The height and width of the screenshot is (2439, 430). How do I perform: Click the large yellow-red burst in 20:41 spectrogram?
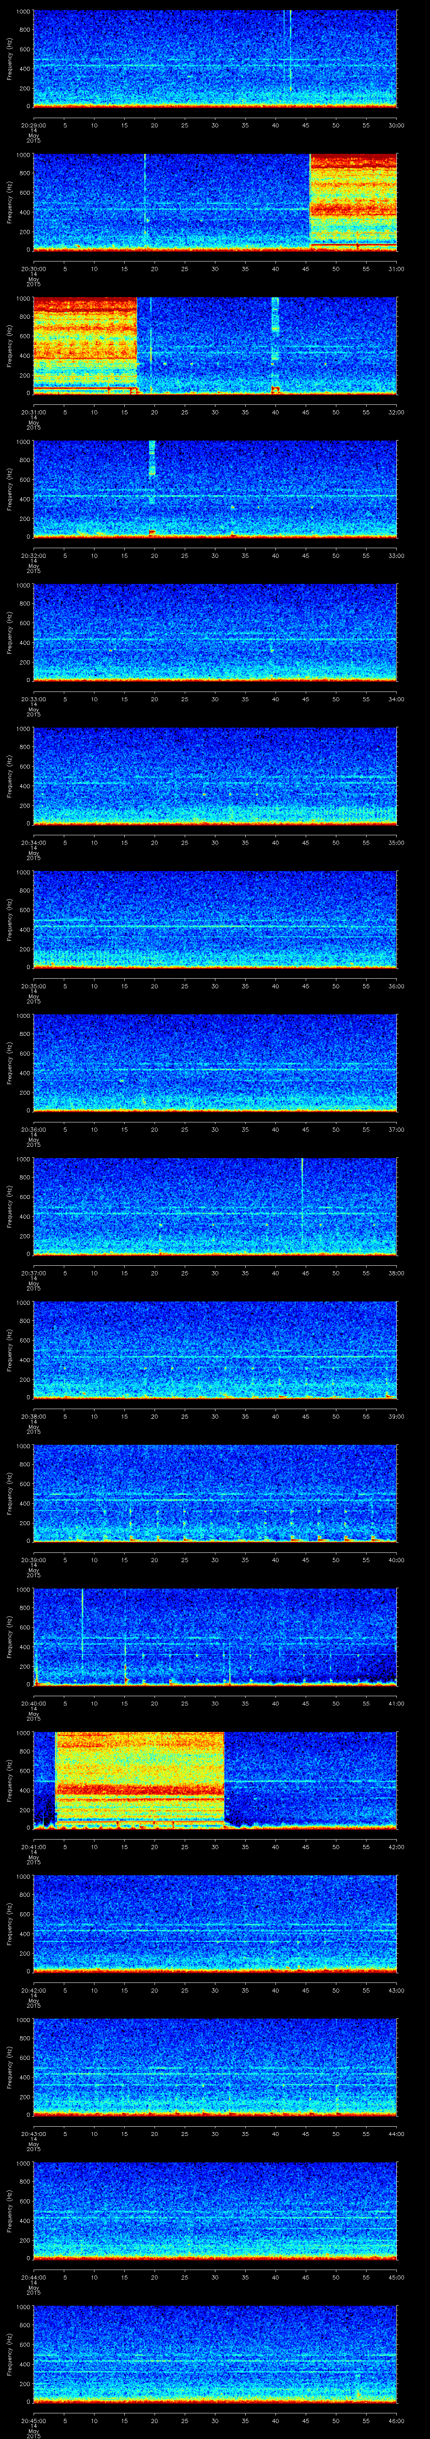[140, 1779]
